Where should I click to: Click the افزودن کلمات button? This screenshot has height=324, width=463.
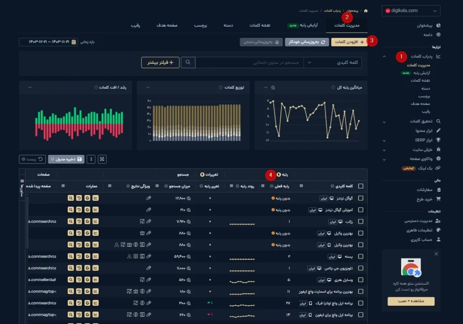[349, 42]
